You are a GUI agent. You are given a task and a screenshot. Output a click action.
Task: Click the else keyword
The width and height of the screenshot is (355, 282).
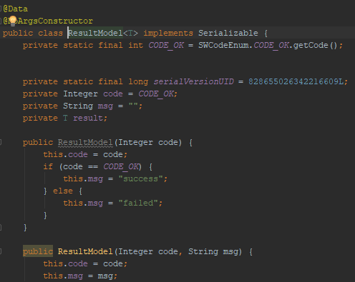point(63,191)
